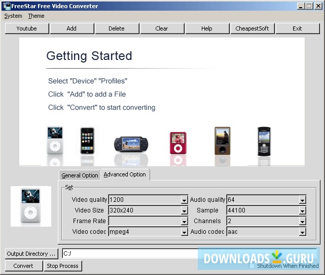Click the text 'Click "Add" to add a File'
The width and height of the screenshot is (325, 275).
click(x=87, y=94)
